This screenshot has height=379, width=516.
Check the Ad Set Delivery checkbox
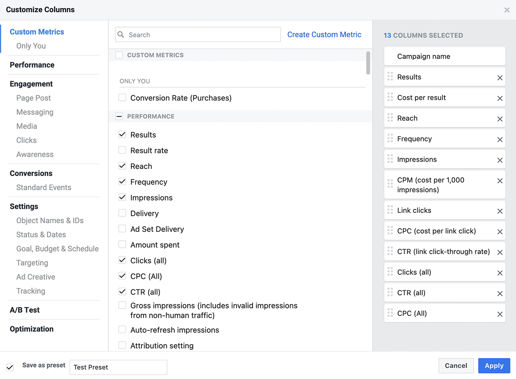[122, 229]
